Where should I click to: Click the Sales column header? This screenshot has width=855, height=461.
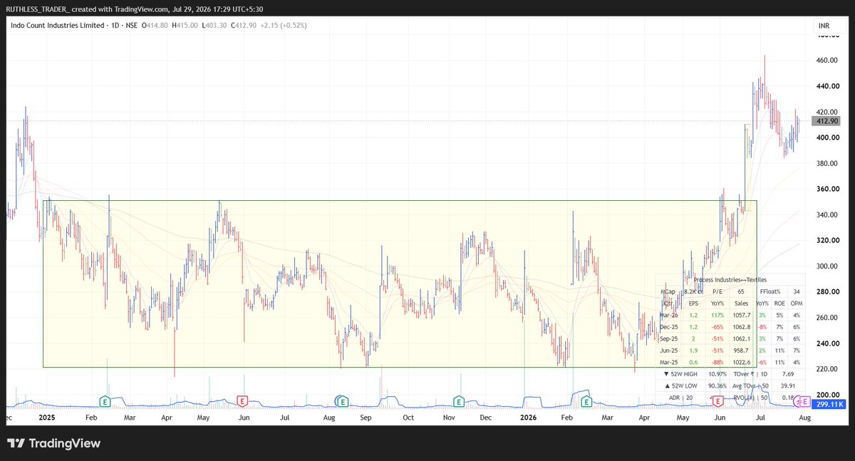[742, 302]
